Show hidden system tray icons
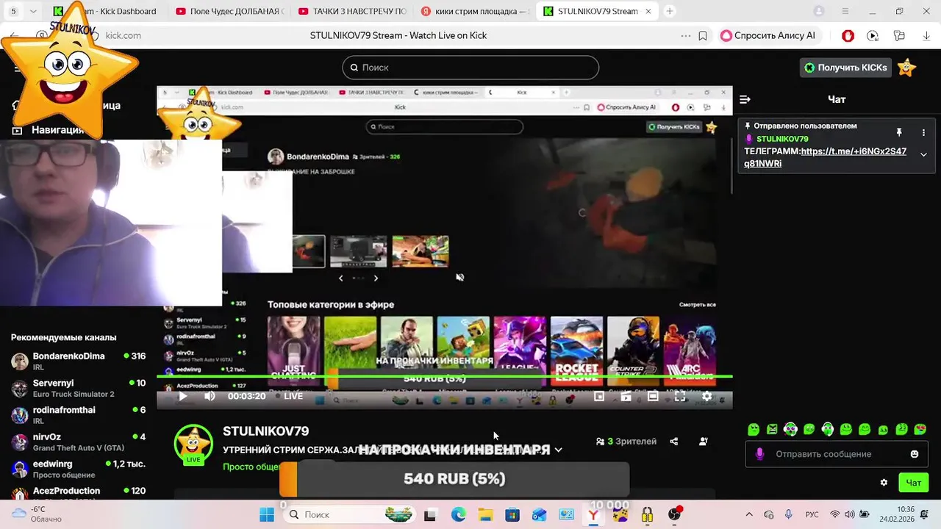The width and height of the screenshot is (941, 529). tap(749, 514)
